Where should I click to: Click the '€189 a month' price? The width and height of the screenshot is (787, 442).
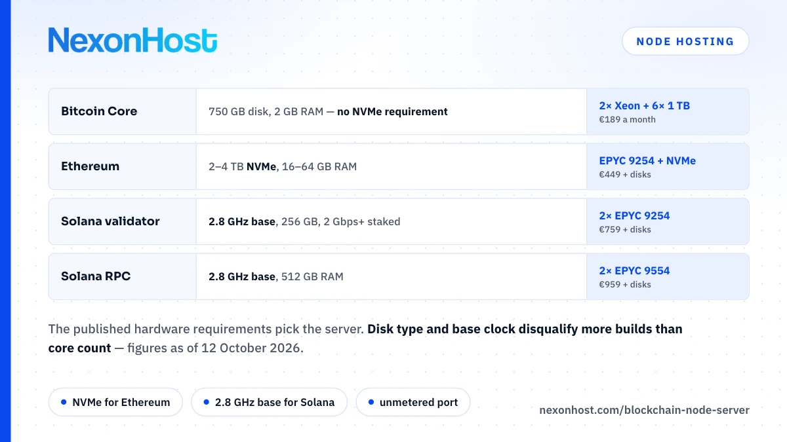click(x=627, y=119)
